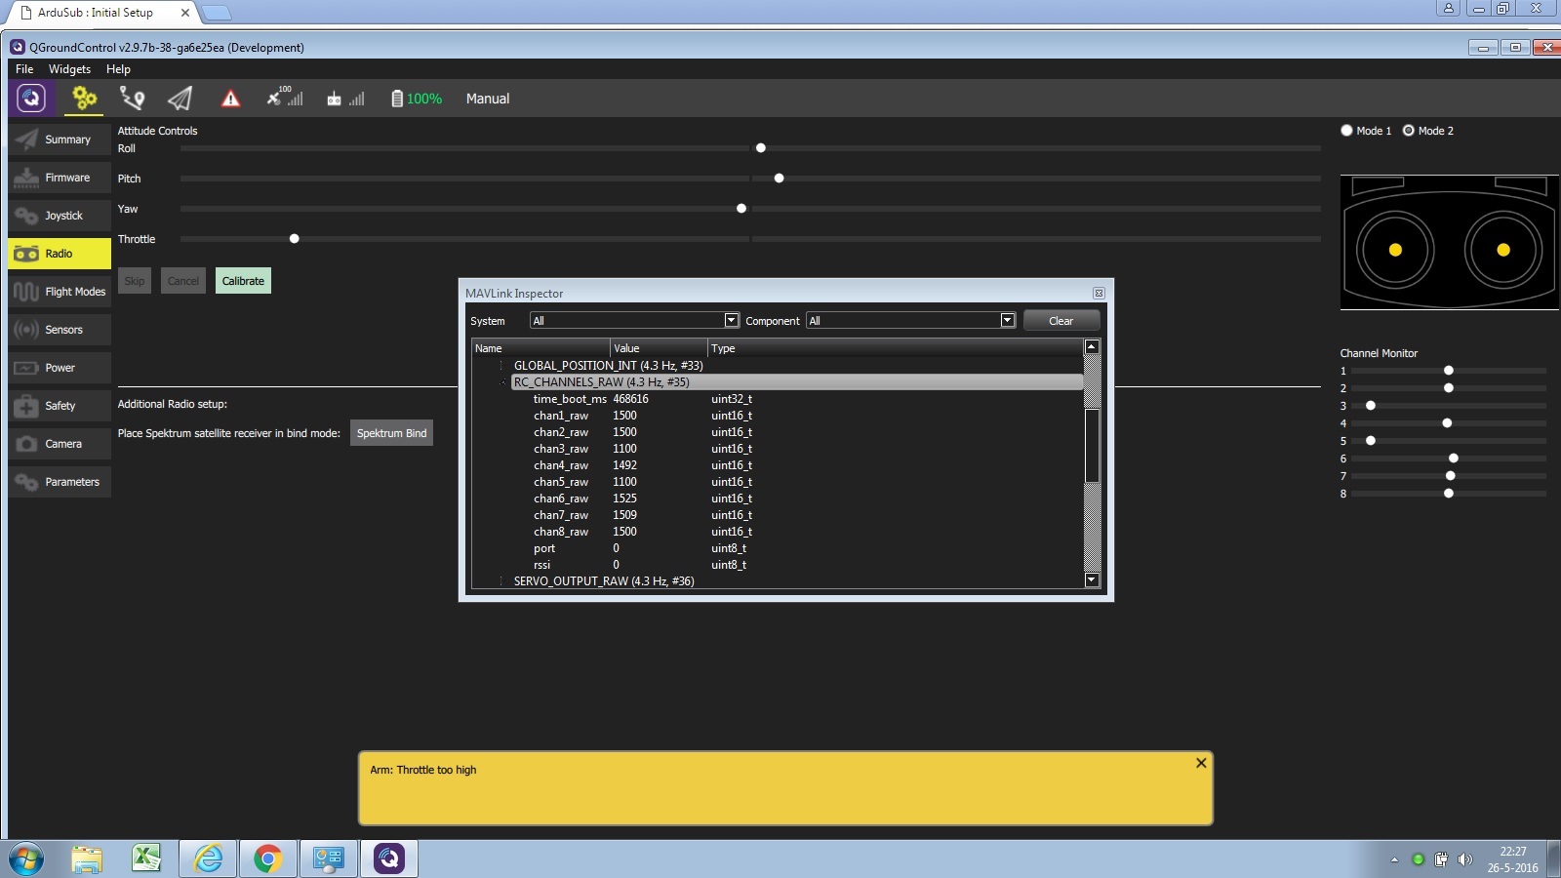Image resolution: width=1561 pixels, height=878 pixels.
Task: Open the Windows Start menu
Action: (x=26, y=859)
